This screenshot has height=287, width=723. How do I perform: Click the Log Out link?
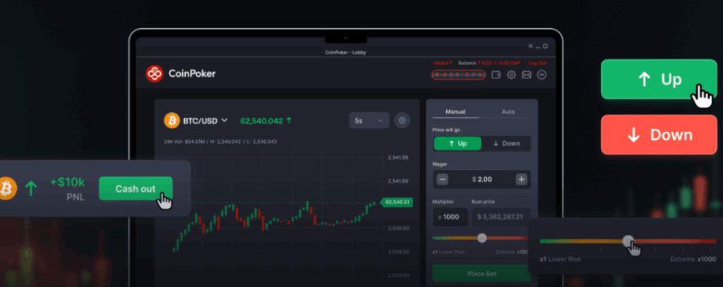(537, 63)
